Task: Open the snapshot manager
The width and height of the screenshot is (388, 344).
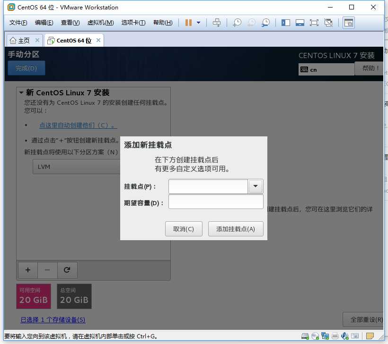Action: click(x=266, y=23)
